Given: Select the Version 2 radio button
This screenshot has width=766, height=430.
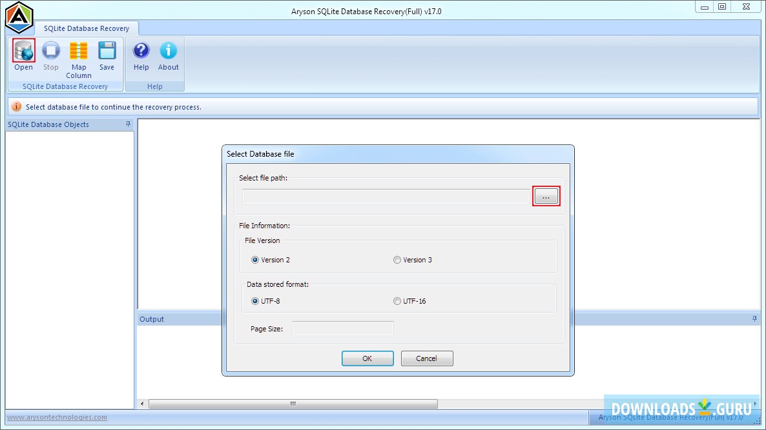Looking at the screenshot, I should point(255,260).
